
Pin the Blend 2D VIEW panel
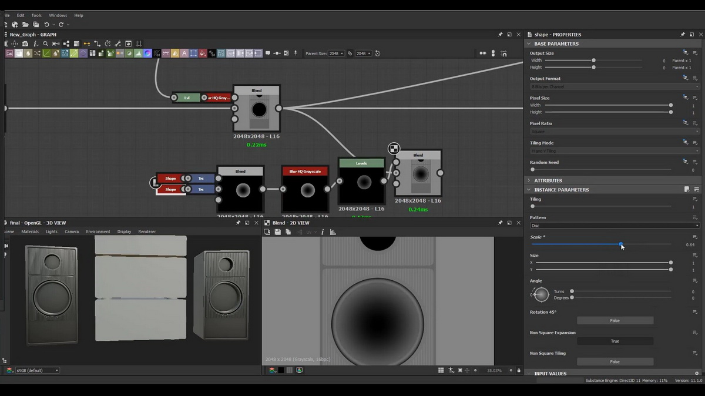(501, 223)
